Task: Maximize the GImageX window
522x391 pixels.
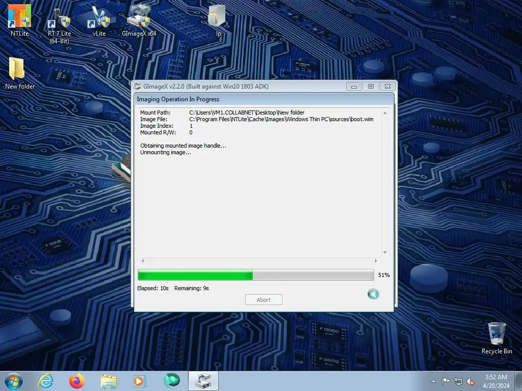Action: (371, 87)
